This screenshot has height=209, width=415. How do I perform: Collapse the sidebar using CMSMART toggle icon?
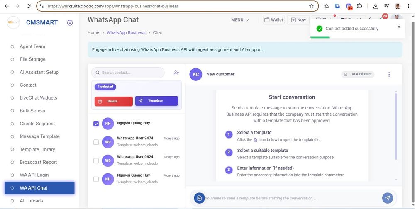pos(70,23)
